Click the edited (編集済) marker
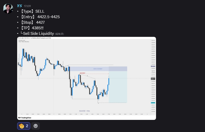Screen dimensions: 205x132 click(x=59, y=34)
